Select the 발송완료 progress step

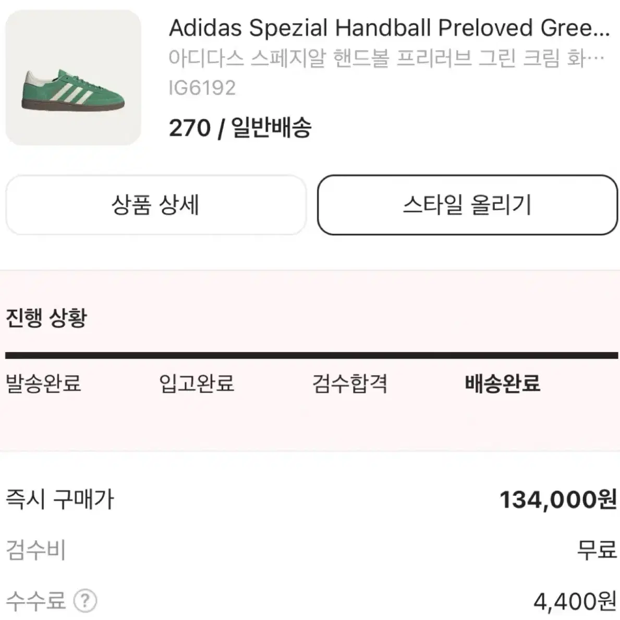click(x=43, y=383)
